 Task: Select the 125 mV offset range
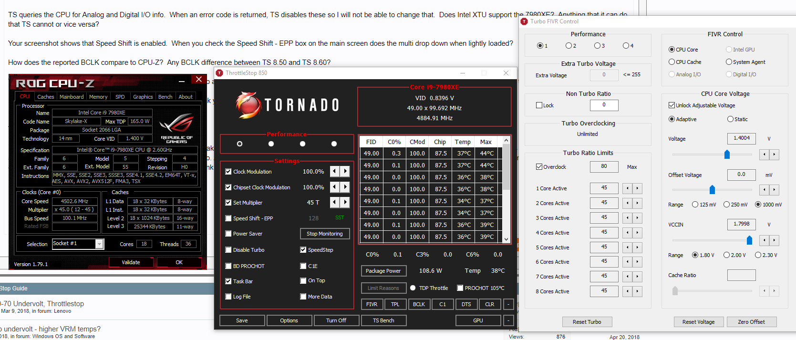click(x=695, y=205)
